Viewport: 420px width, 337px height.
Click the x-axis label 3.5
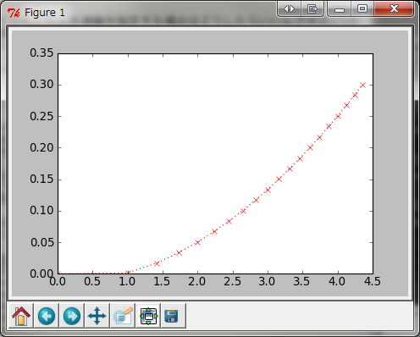point(301,281)
